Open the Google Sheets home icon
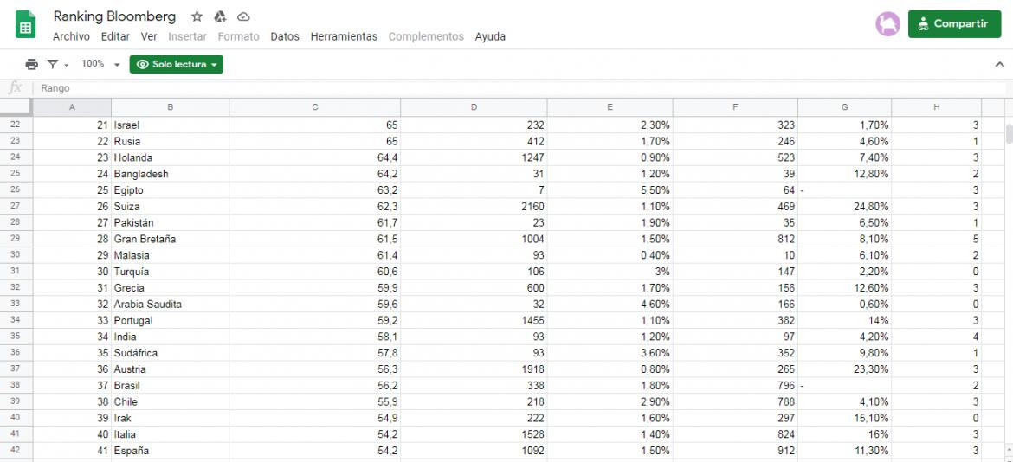The image size is (1013, 462). tap(26, 24)
